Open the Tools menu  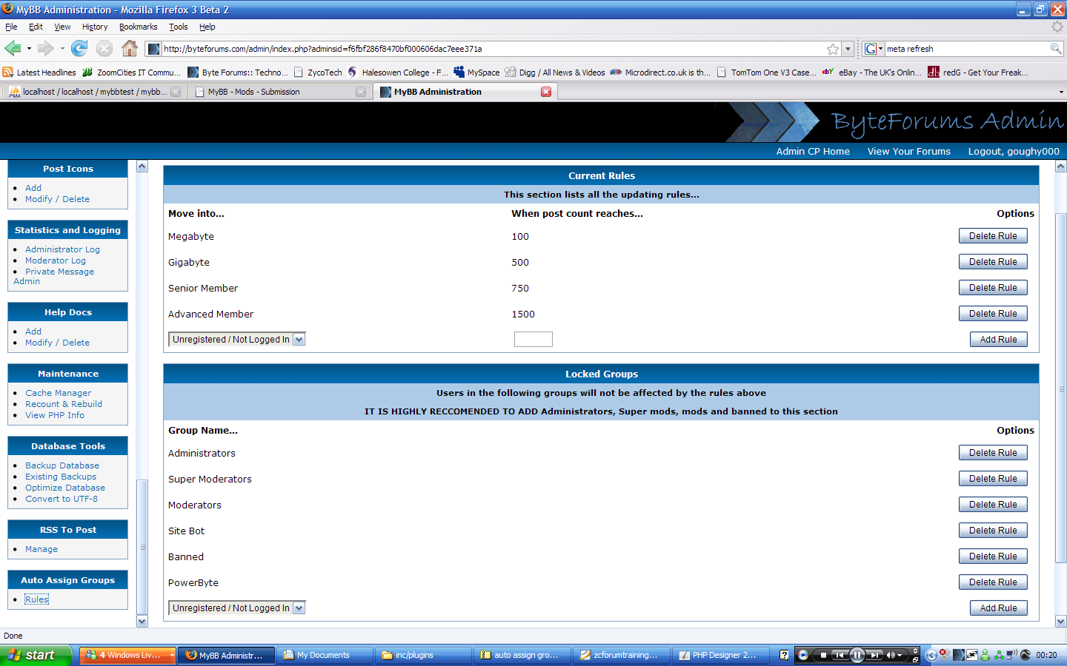(x=179, y=27)
